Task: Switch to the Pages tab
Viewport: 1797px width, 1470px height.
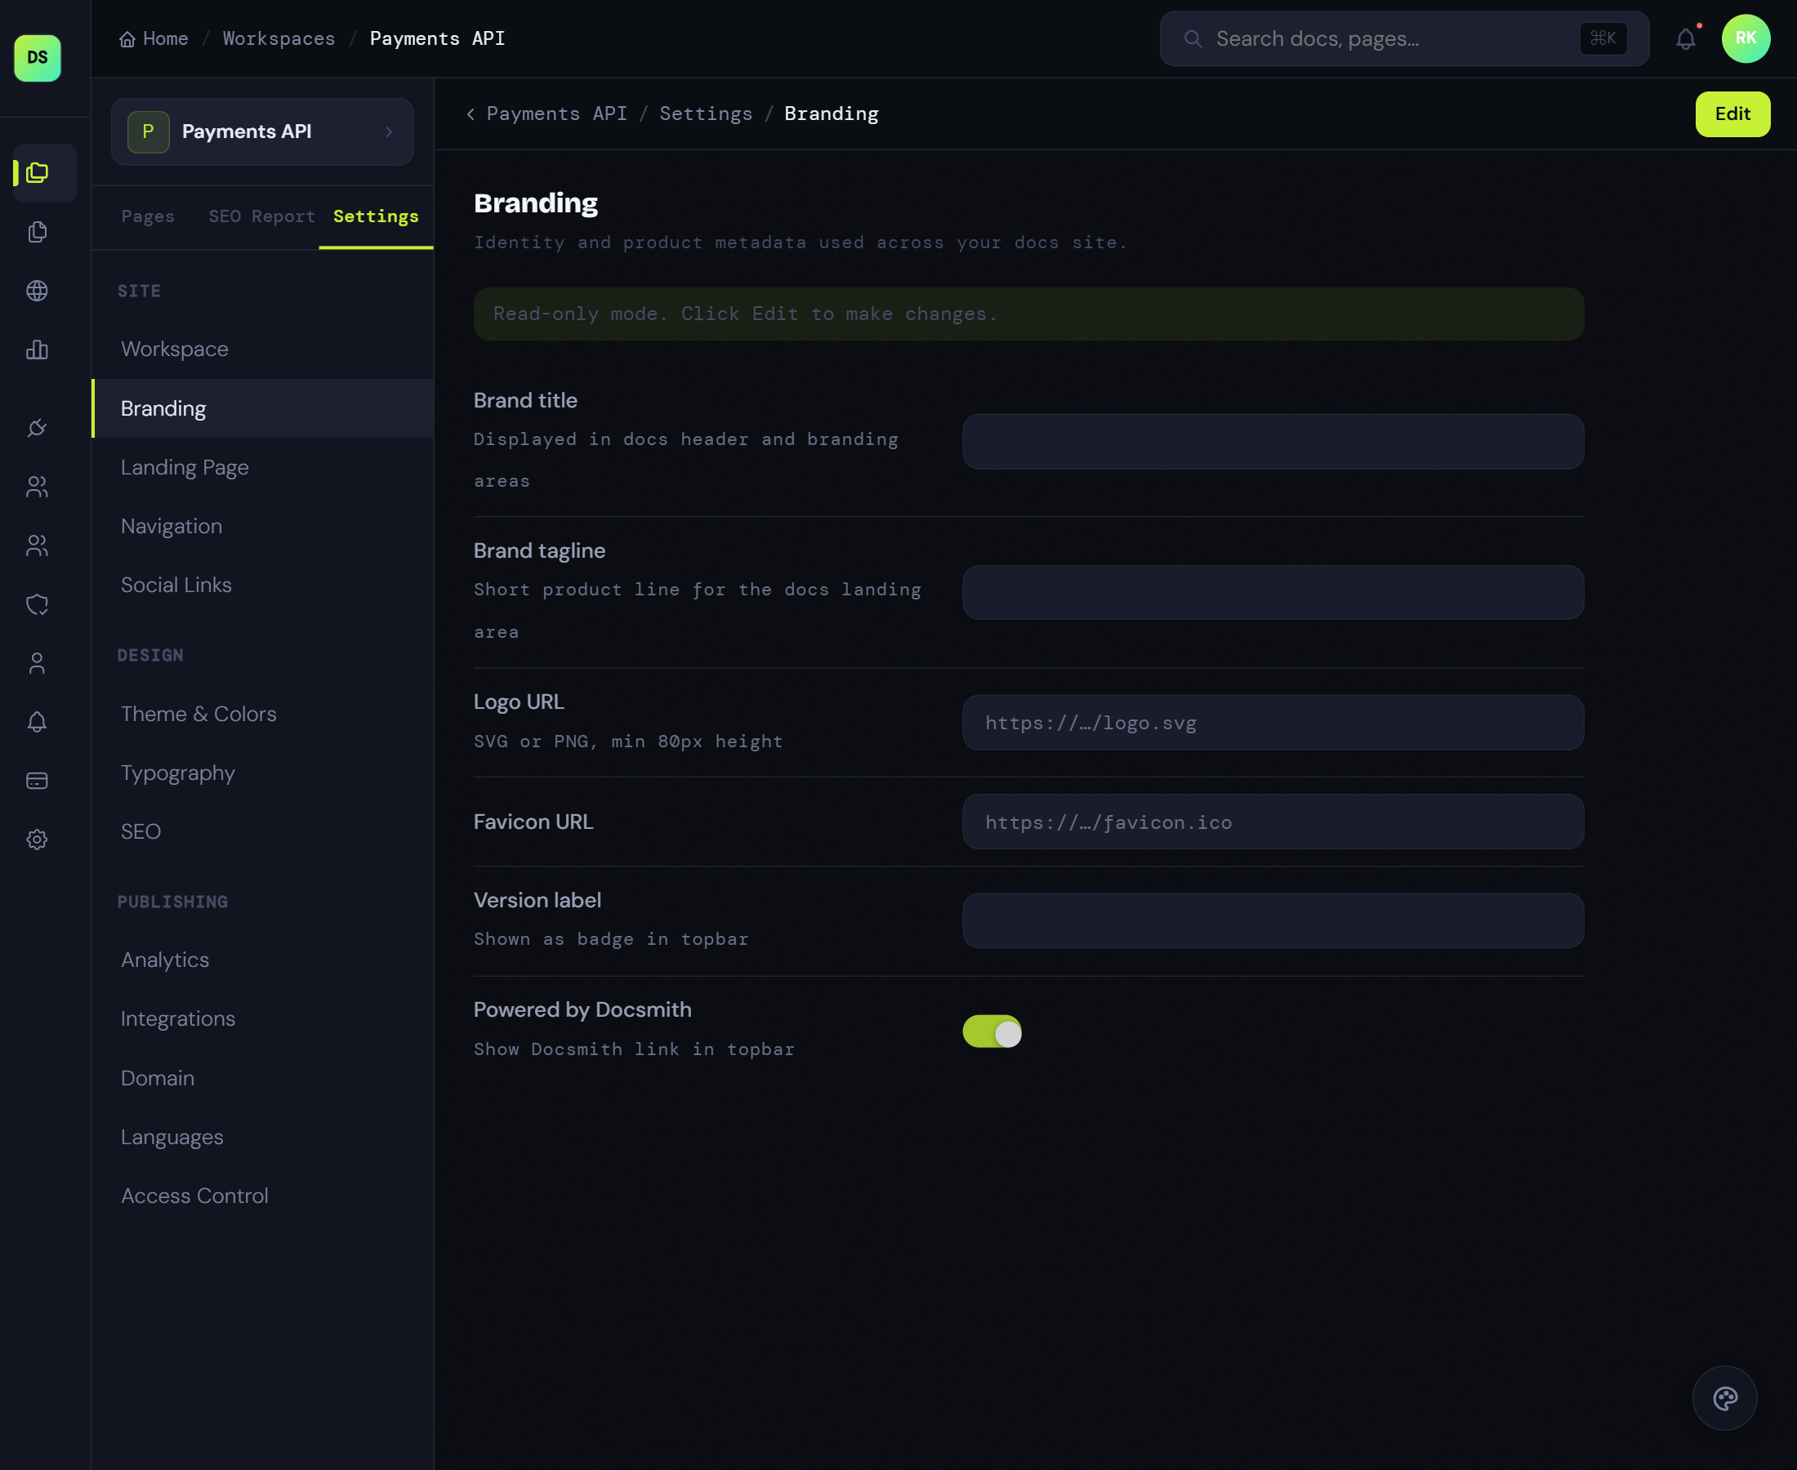Action: (147, 216)
